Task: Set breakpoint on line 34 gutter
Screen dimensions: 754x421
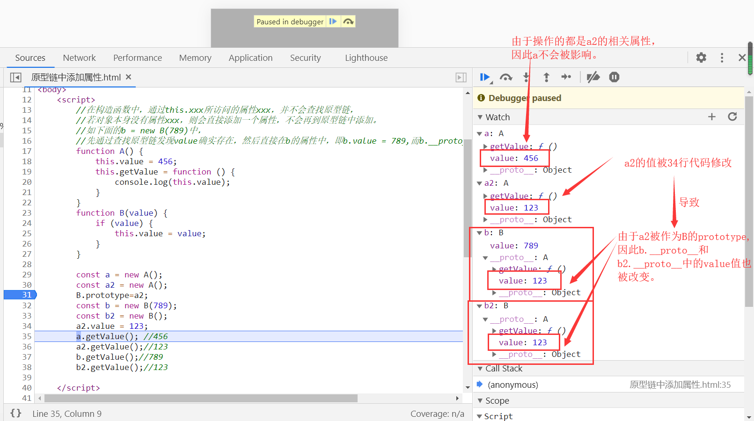Action: click(x=27, y=326)
